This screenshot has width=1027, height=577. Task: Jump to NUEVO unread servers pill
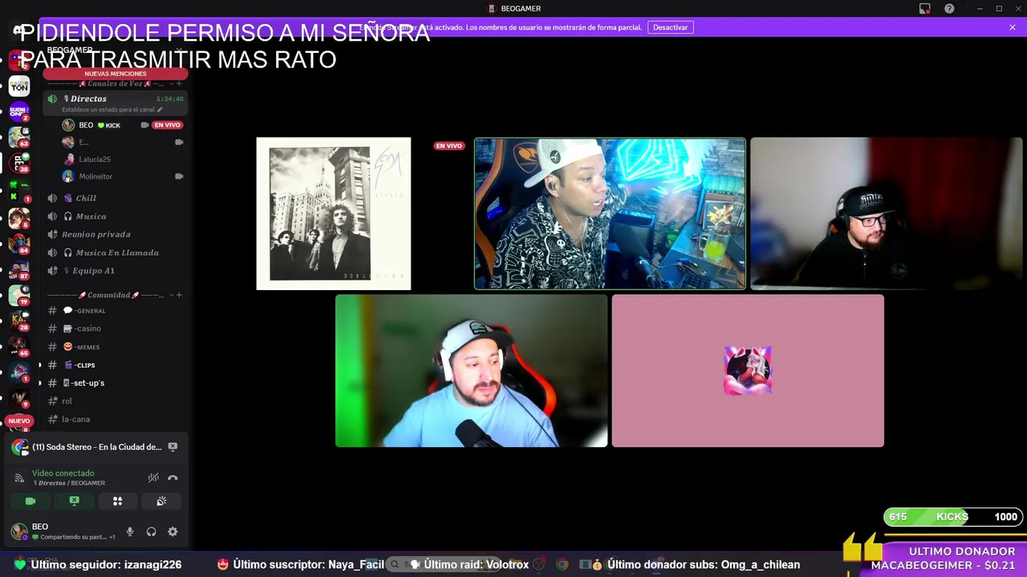click(x=19, y=421)
